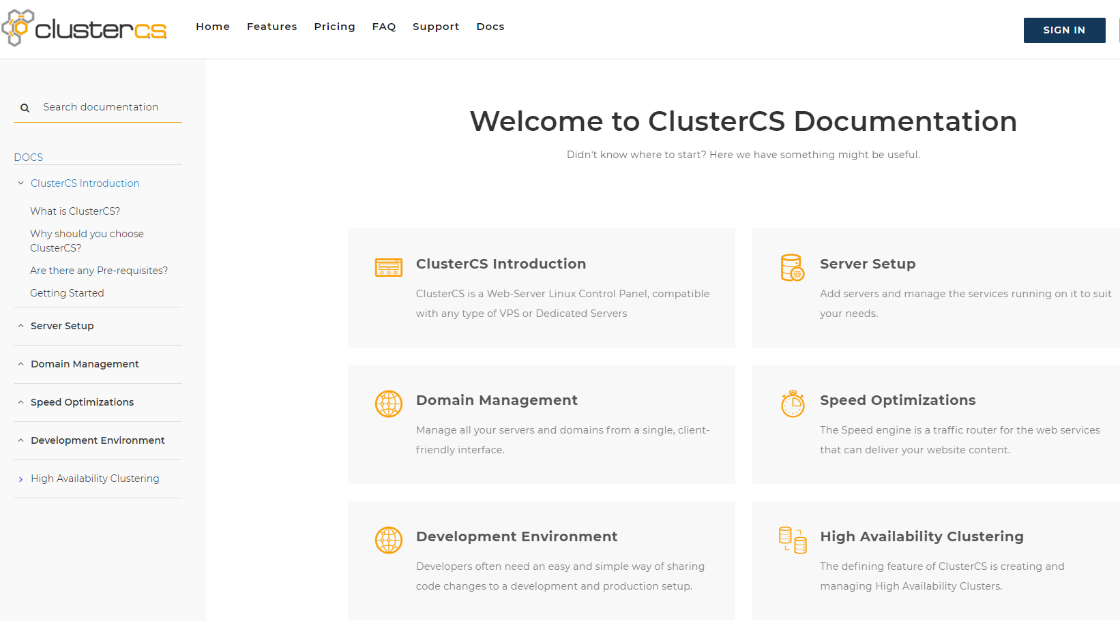1120x621 pixels.
Task: Open the Development Environment card title
Action: click(517, 536)
